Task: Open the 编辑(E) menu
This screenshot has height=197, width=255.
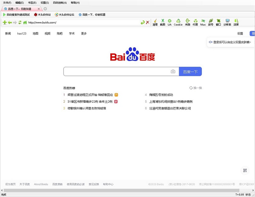Action: coord(19,3)
